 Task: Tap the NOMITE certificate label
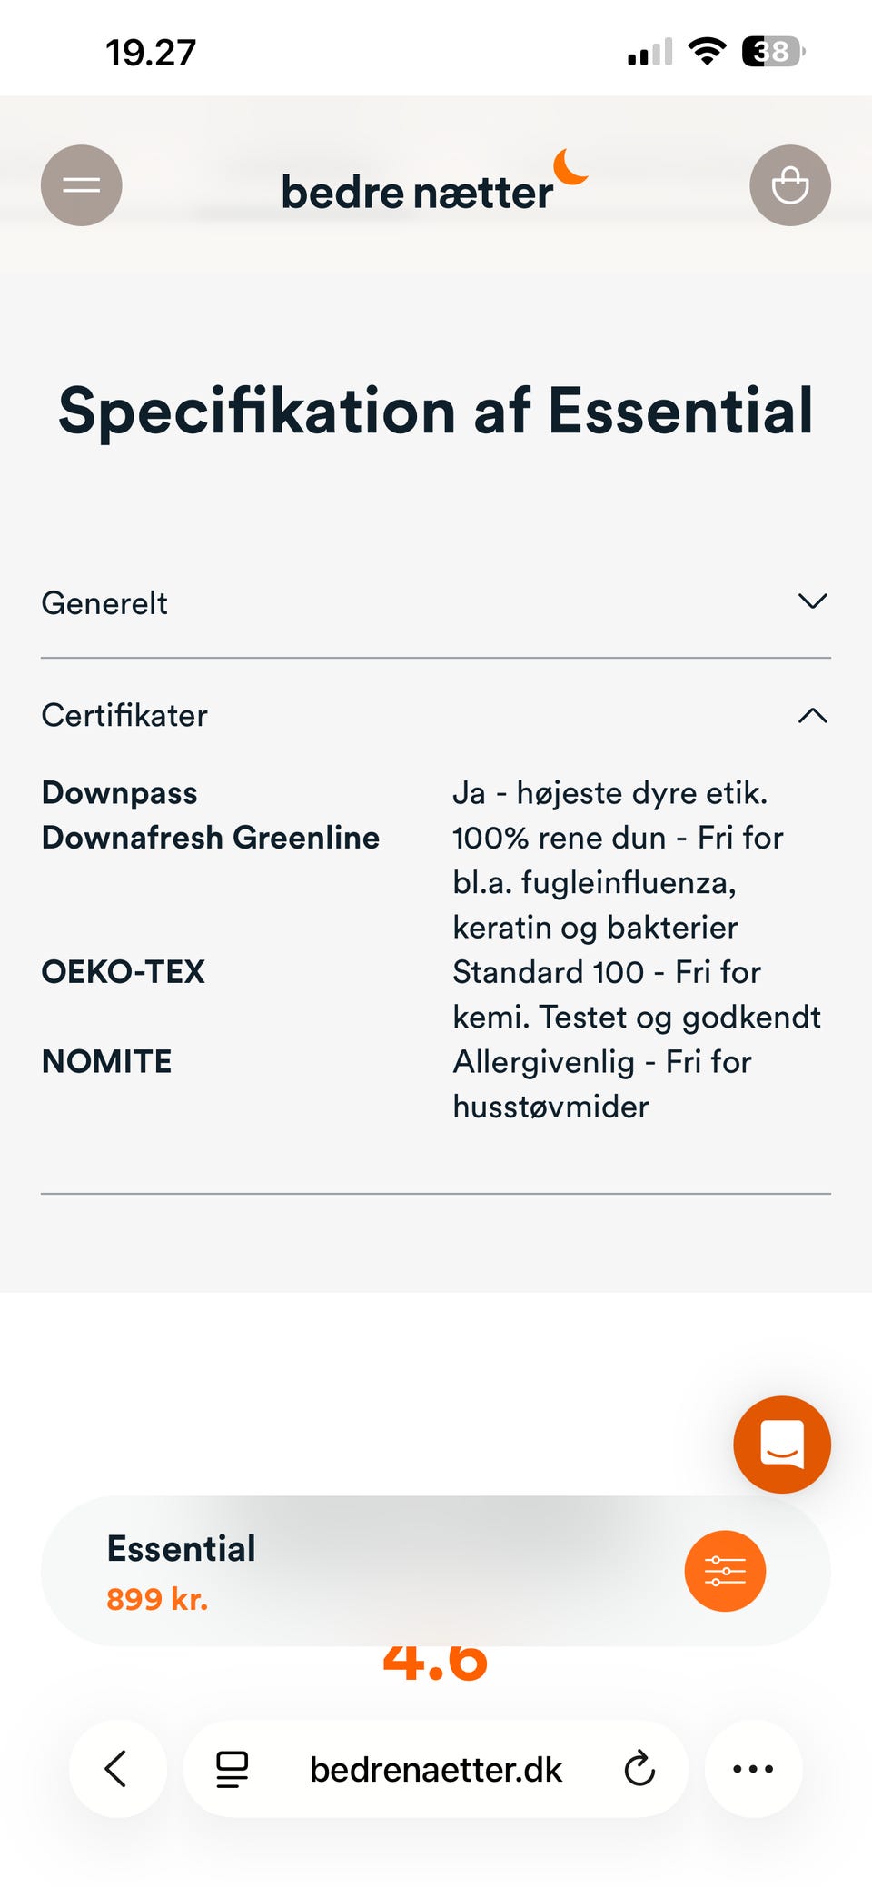tap(107, 1061)
